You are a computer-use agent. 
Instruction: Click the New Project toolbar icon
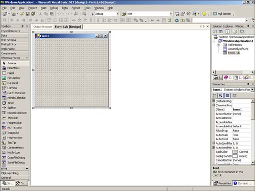coord(5,14)
